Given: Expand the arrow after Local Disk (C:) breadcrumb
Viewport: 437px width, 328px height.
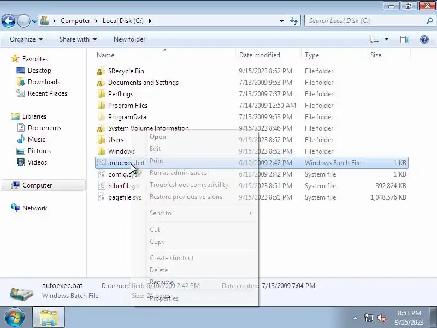Looking at the screenshot, I should pos(150,21).
